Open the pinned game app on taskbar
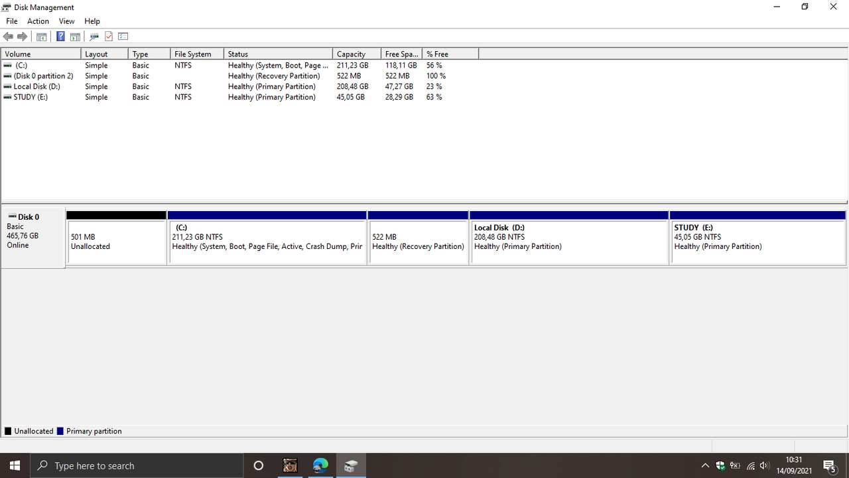Viewport: 849px width, 478px height. point(290,465)
